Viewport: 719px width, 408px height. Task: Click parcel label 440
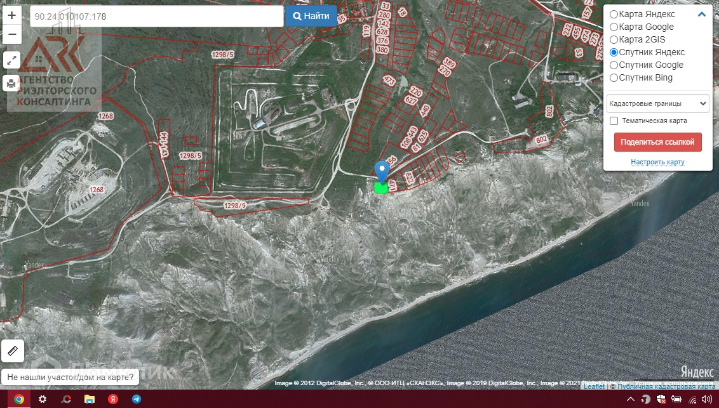pyautogui.click(x=425, y=110)
